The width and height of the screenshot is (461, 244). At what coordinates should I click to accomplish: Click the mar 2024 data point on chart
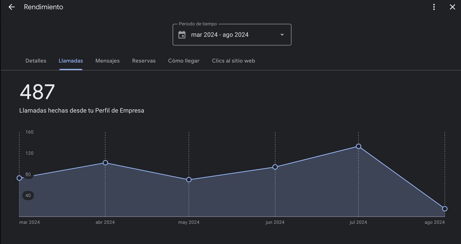(x=20, y=178)
